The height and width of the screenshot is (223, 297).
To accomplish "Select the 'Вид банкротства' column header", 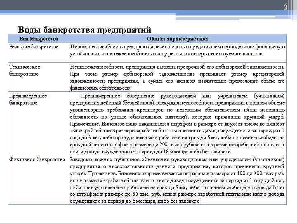I will (38, 39).
